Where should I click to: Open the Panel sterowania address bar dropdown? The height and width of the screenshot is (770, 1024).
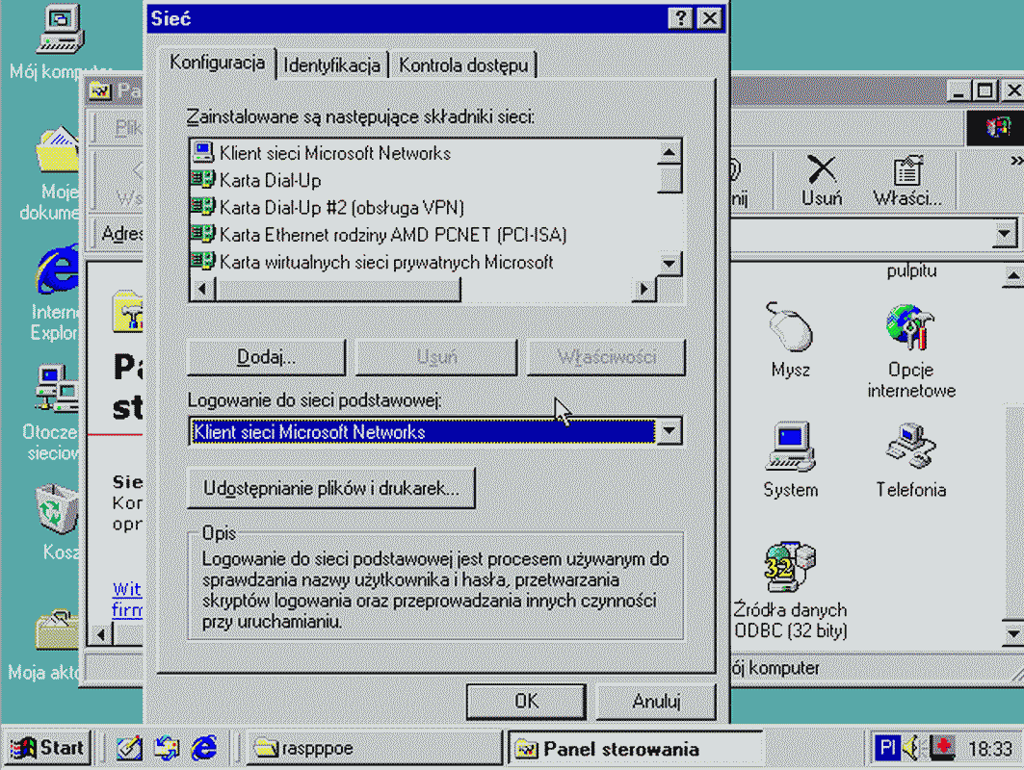pyautogui.click(x=1004, y=233)
